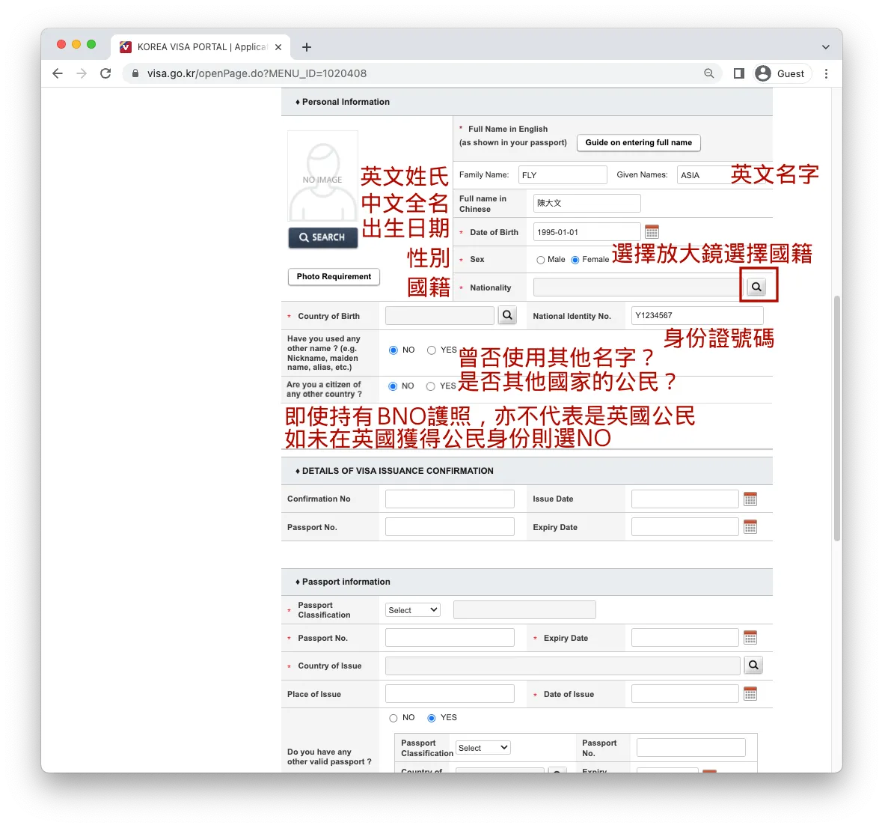
Task: Click the page vertical scrollbar
Action: [837, 418]
